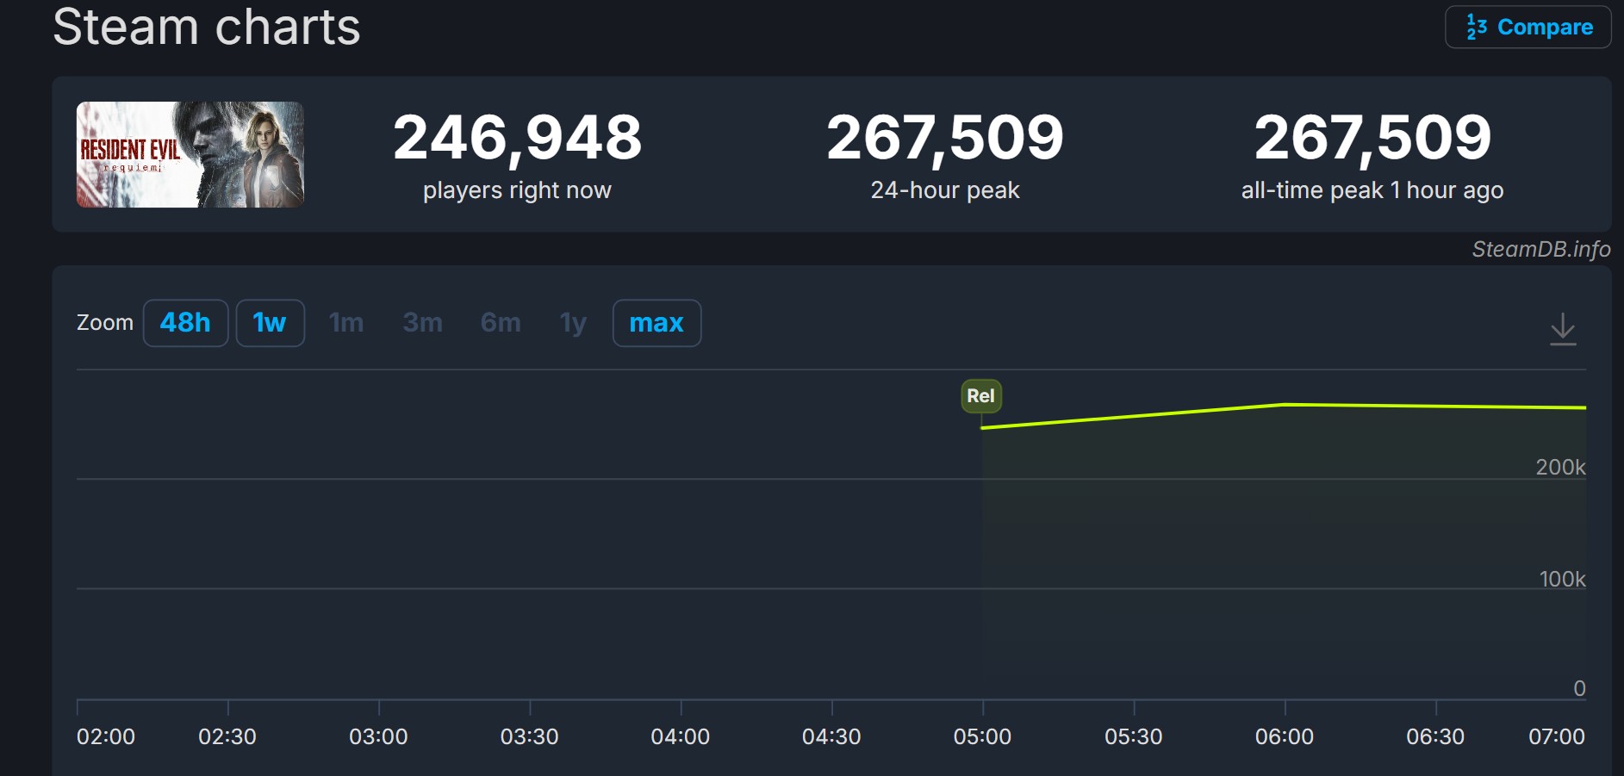This screenshot has height=776, width=1624.
Task: Click the 05:00 time axis label
Action: [982, 736]
